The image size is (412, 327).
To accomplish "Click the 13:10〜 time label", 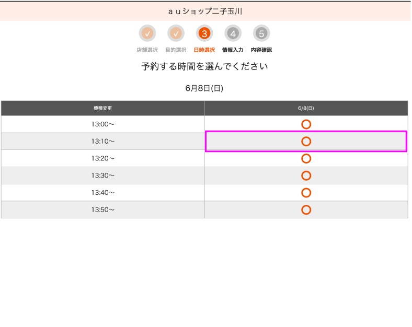I will click(102, 142).
